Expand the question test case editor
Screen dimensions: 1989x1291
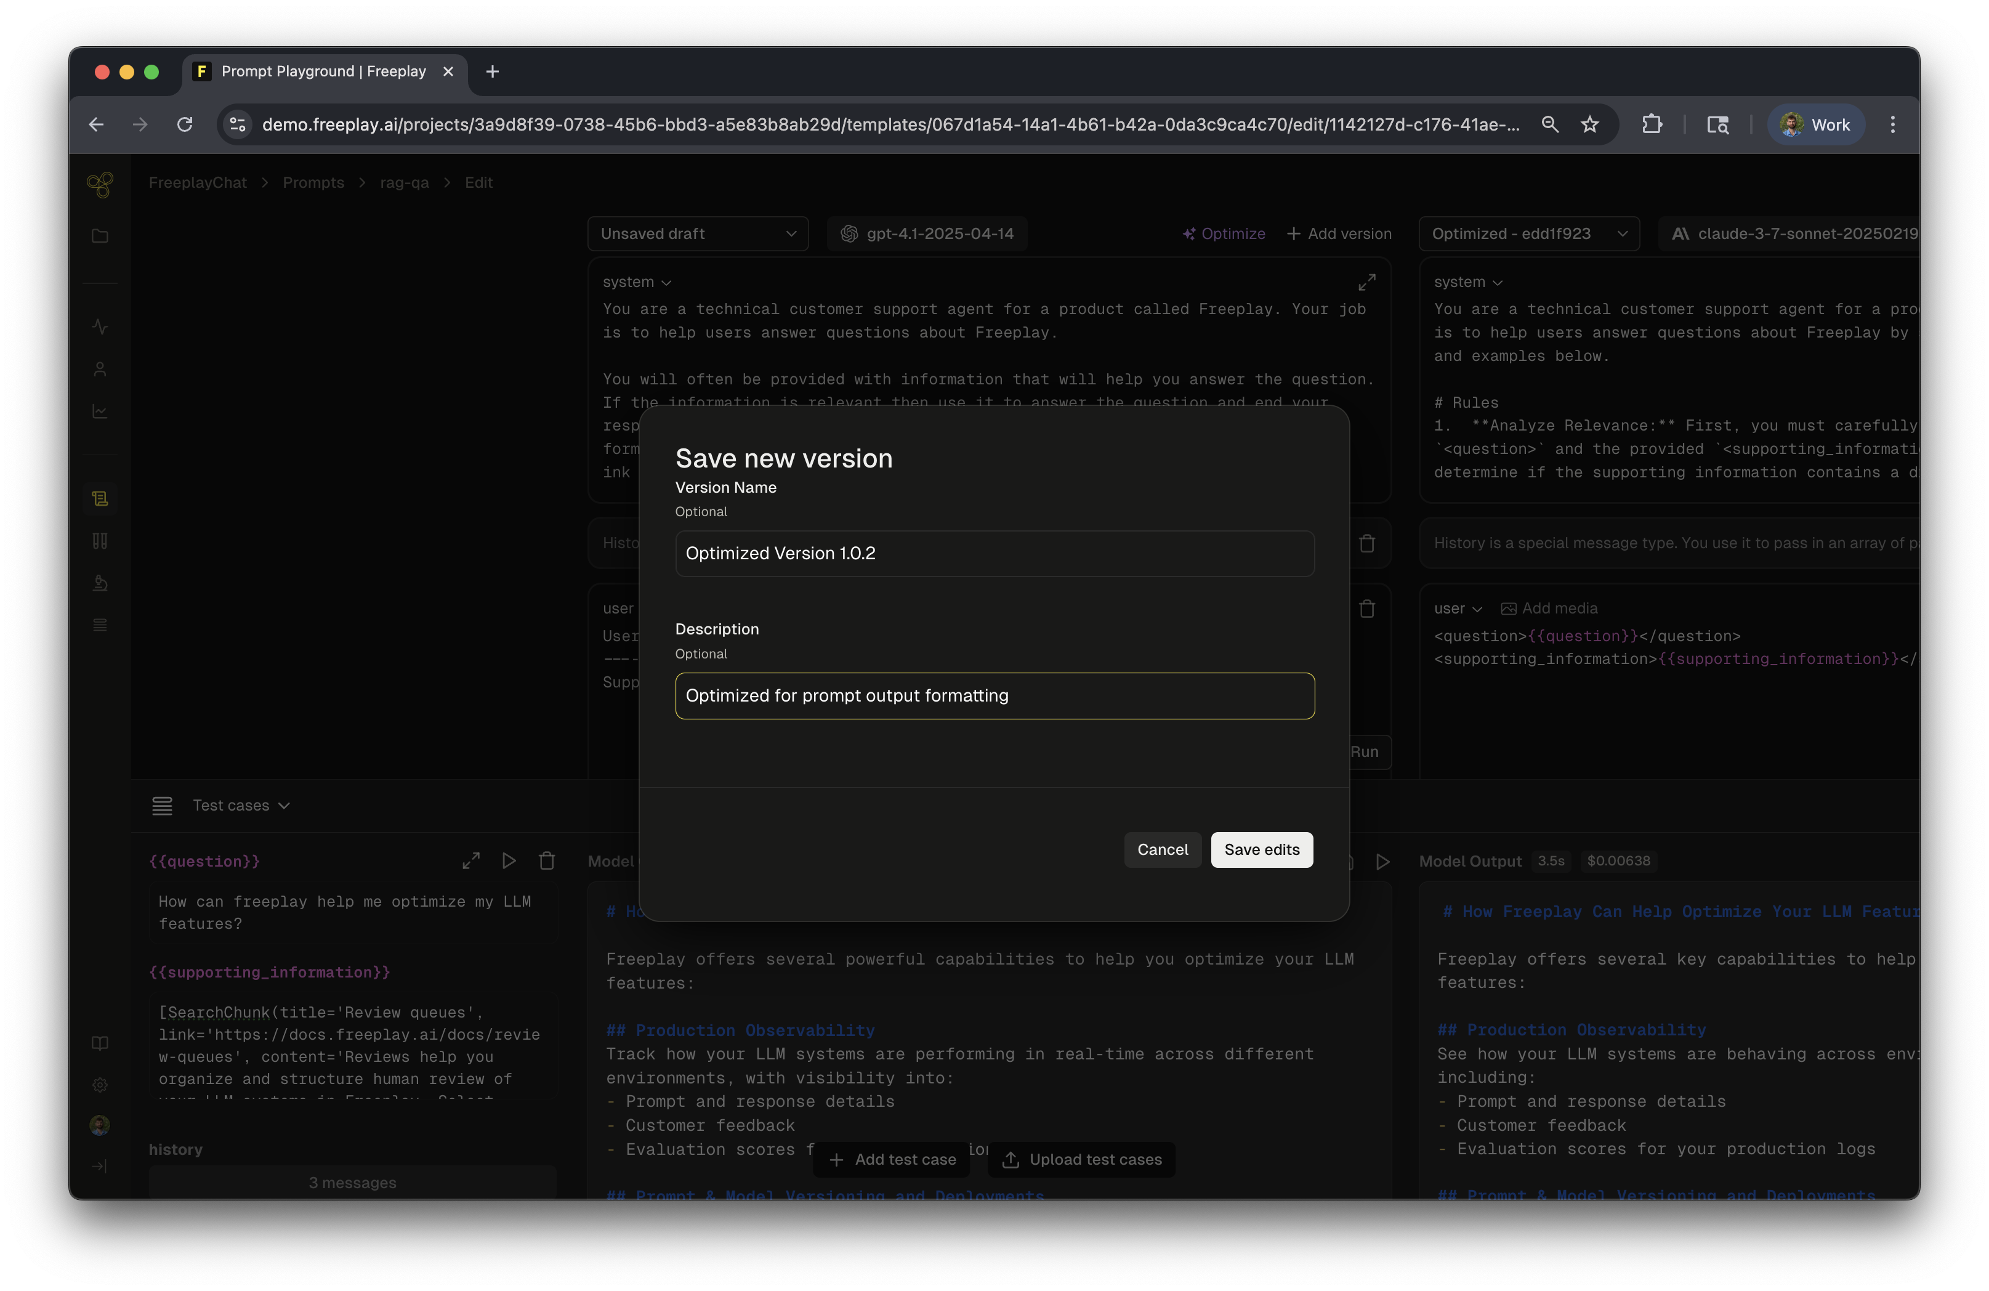[471, 860]
